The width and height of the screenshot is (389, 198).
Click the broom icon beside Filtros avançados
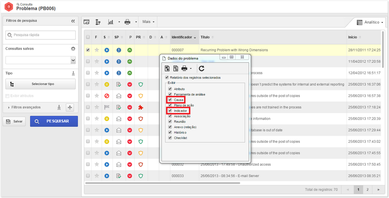point(59,108)
